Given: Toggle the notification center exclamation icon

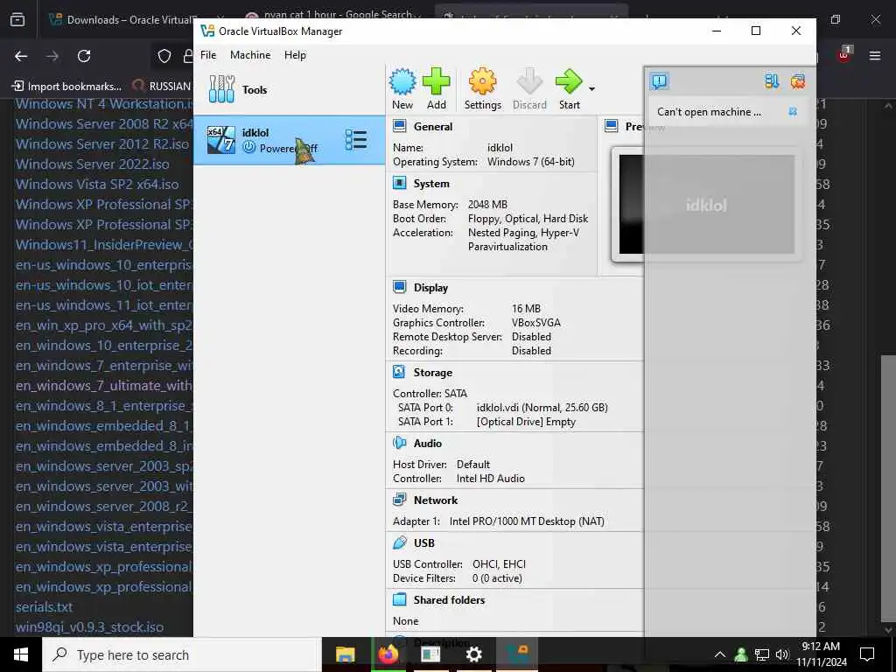Looking at the screenshot, I should [x=660, y=81].
